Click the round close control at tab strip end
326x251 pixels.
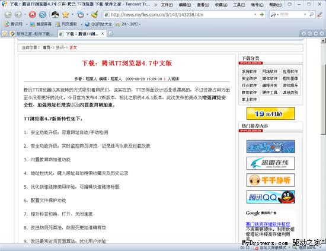coord(322,33)
